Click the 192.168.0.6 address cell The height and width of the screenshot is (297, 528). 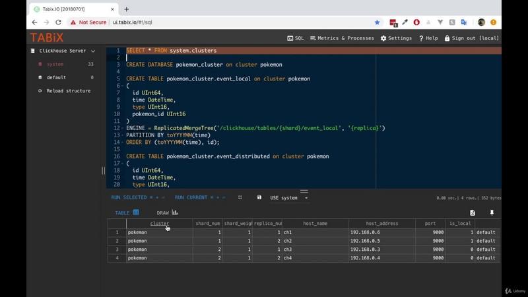click(x=382, y=232)
